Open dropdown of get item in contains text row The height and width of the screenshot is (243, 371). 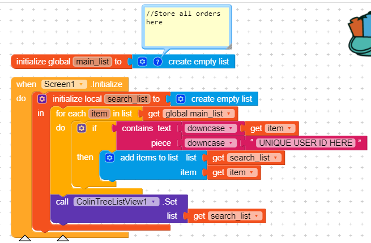tap(289, 128)
